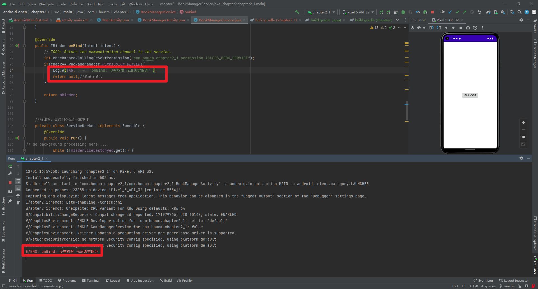
Task: Toggle scroll to end in Run console
Action: point(18,188)
